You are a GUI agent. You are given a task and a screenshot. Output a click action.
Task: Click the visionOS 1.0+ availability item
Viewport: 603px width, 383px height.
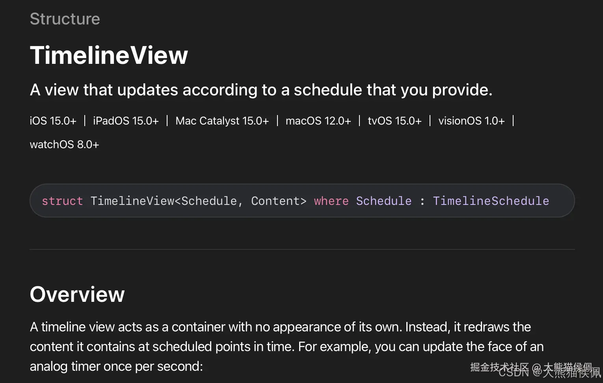471,121
